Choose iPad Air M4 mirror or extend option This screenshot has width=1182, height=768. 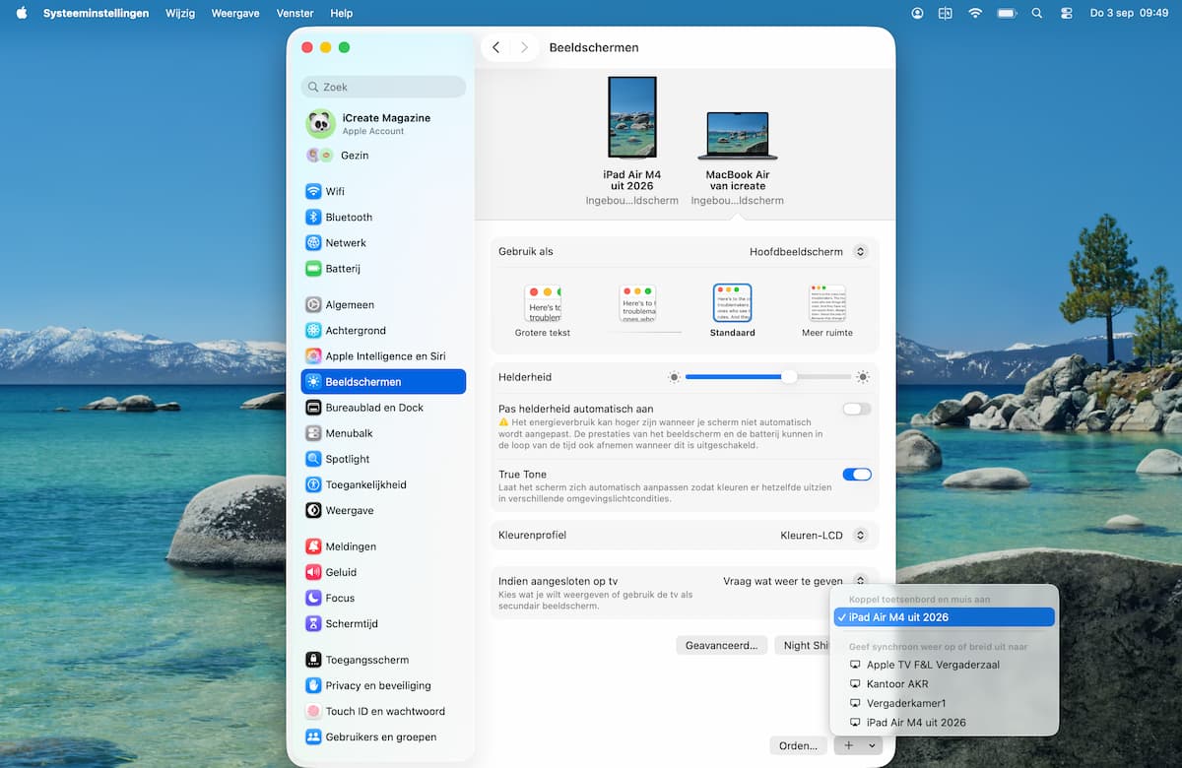click(945, 723)
